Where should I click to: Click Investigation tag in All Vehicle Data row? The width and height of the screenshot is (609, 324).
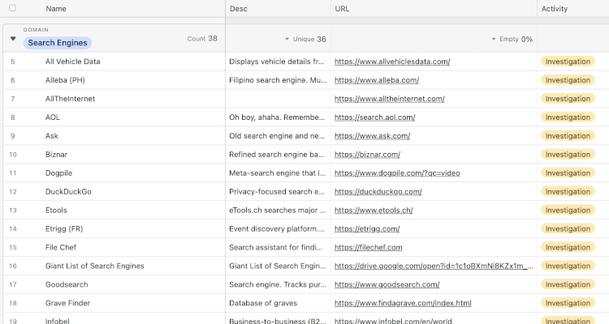point(568,62)
